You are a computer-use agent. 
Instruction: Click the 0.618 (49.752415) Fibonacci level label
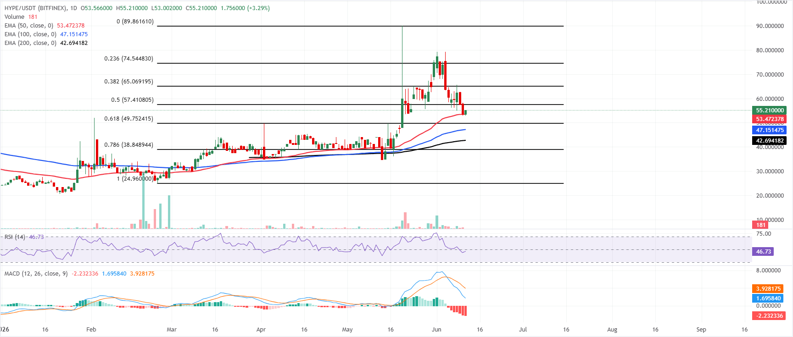pos(129,119)
